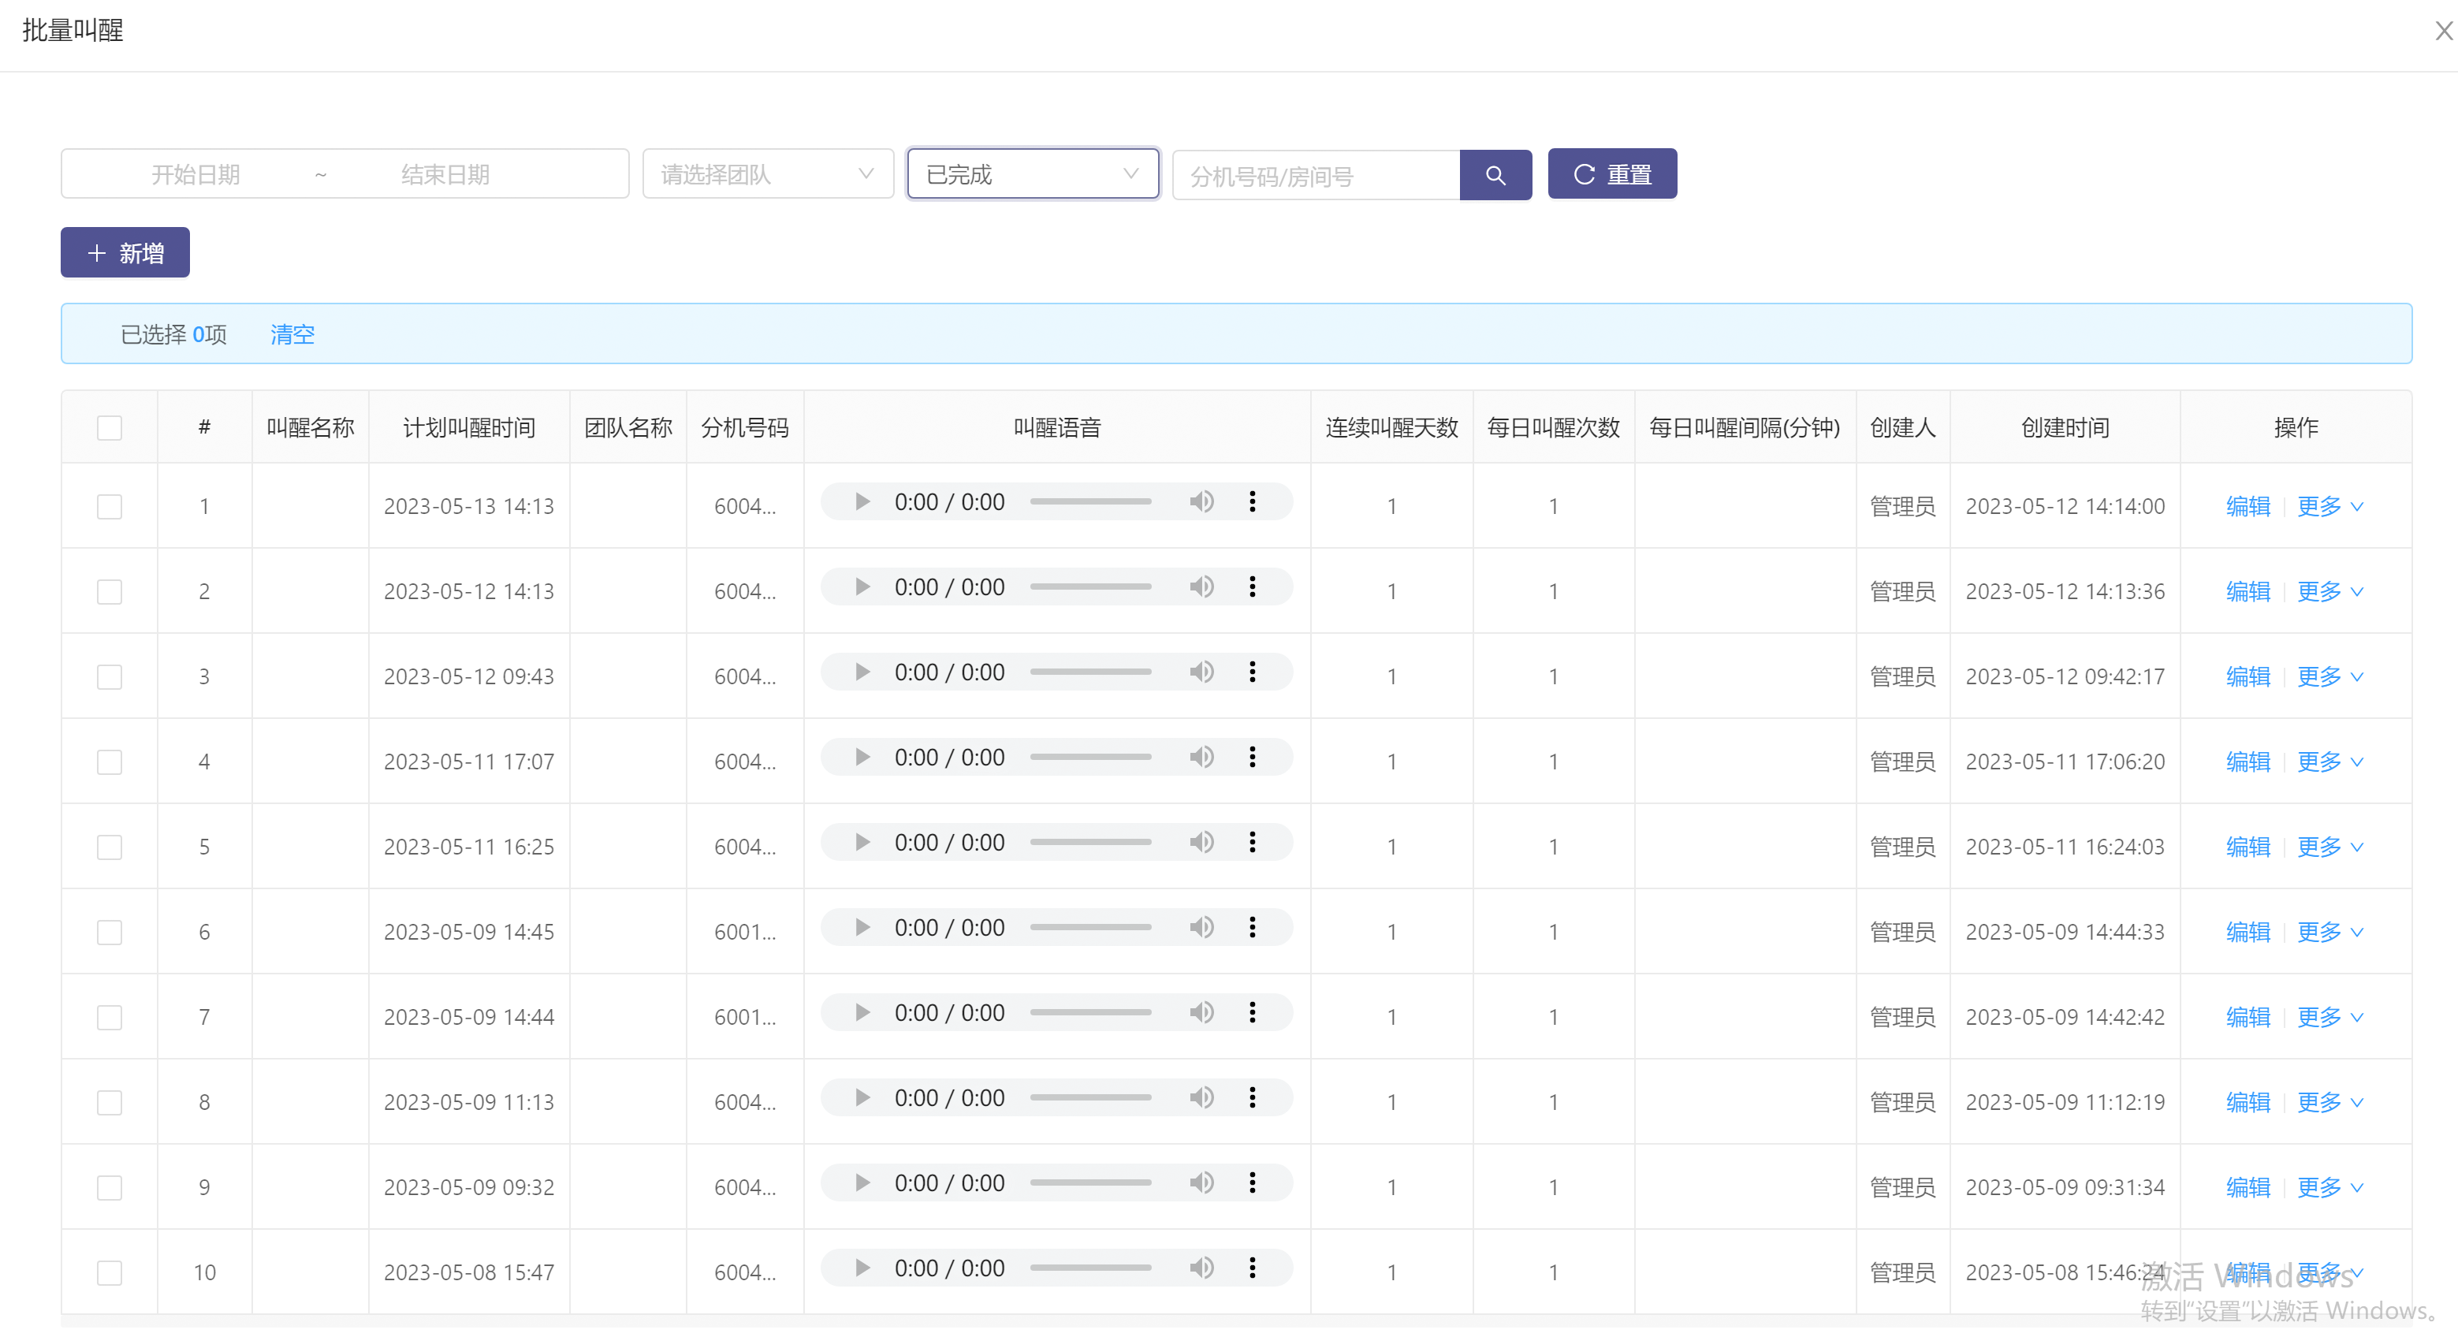
Task: Mute the audio player in row 1
Action: 1201,502
